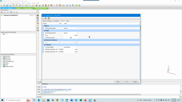Click the Cancel button in soil dialog

[135, 82]
